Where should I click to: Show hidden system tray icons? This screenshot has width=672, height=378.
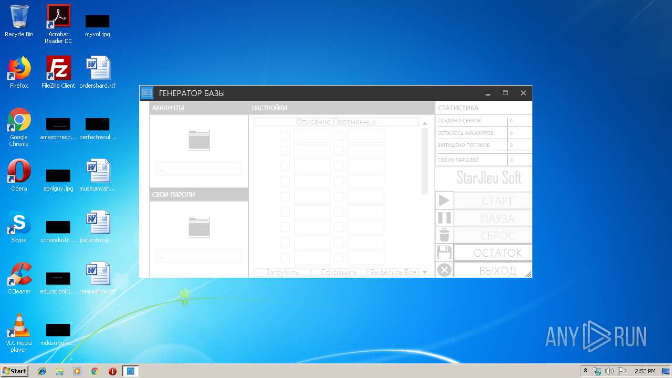[x=585, y=371]
